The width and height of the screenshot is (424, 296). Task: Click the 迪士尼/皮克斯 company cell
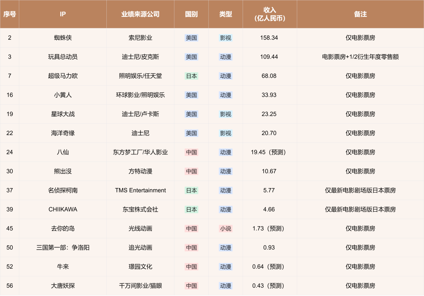tap(140, 57)
